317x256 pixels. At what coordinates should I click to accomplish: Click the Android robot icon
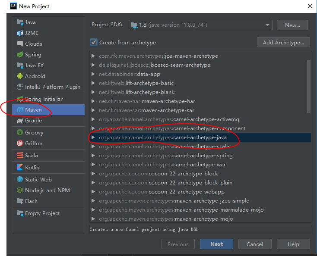coord(20,76)
